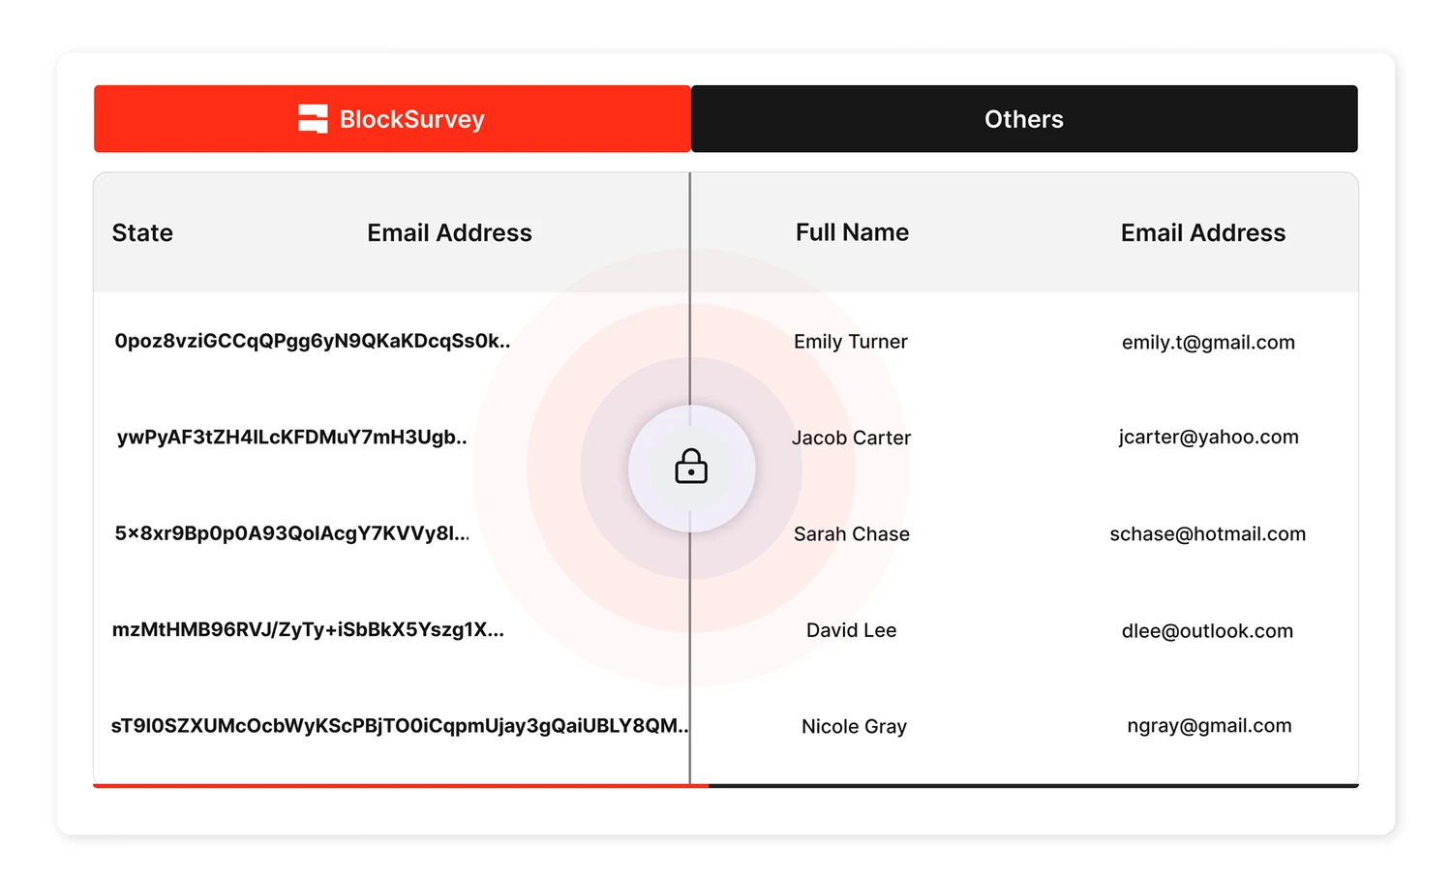The height and width of the screenshot is (878, 1452).
Task: Click email emily.t@gmail.com
Action: coord(1208,343)
